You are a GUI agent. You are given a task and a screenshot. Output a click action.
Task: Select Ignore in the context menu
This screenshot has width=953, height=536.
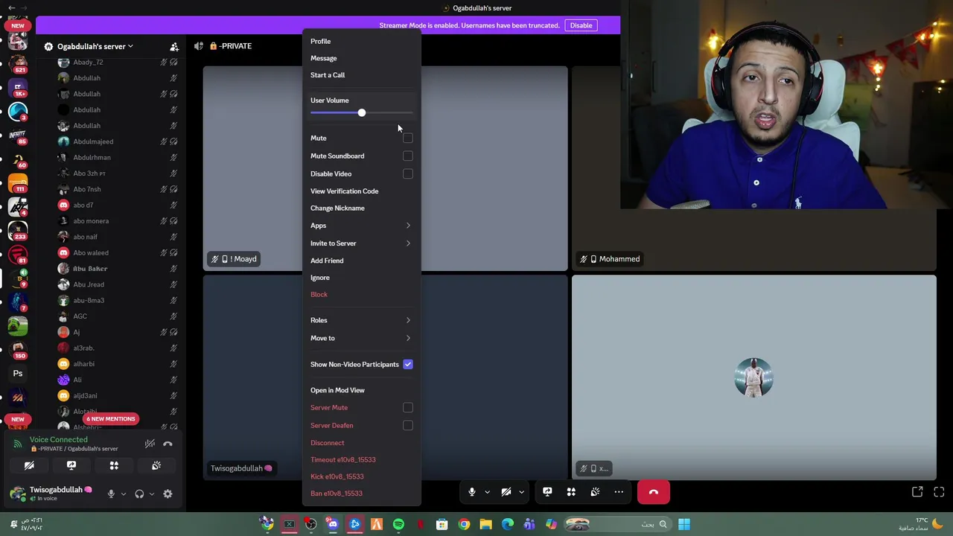pyautogui.click(x=361, y=278)
